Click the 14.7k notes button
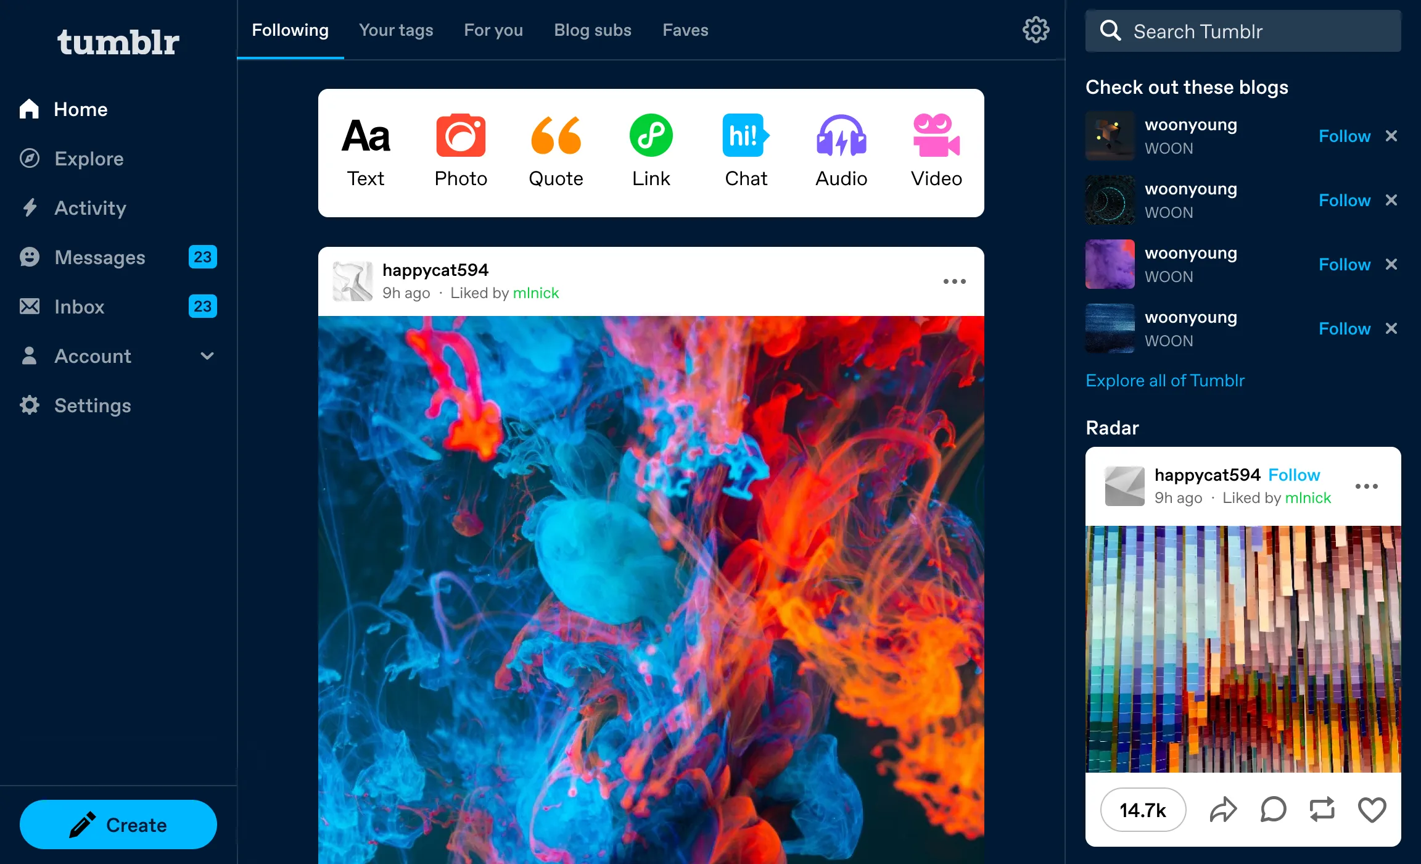This screenshot has height=864, width=1421. (1143, 810)
